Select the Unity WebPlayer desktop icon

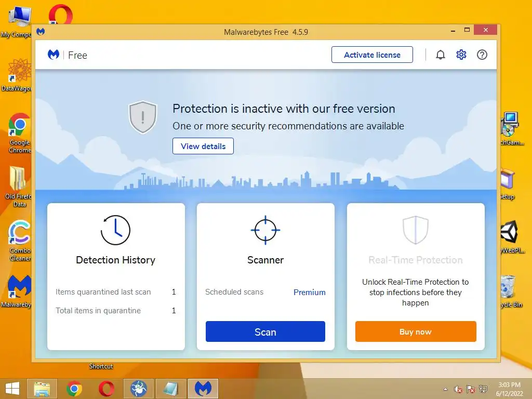512,237
